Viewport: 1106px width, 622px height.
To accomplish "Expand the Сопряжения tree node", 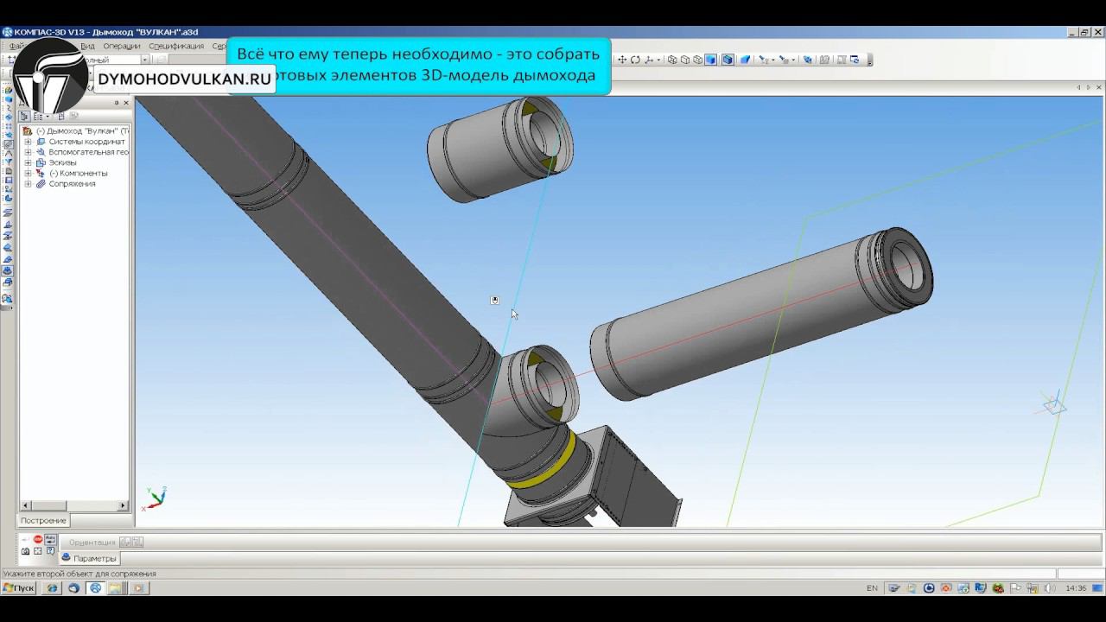I will coord(28,183).
